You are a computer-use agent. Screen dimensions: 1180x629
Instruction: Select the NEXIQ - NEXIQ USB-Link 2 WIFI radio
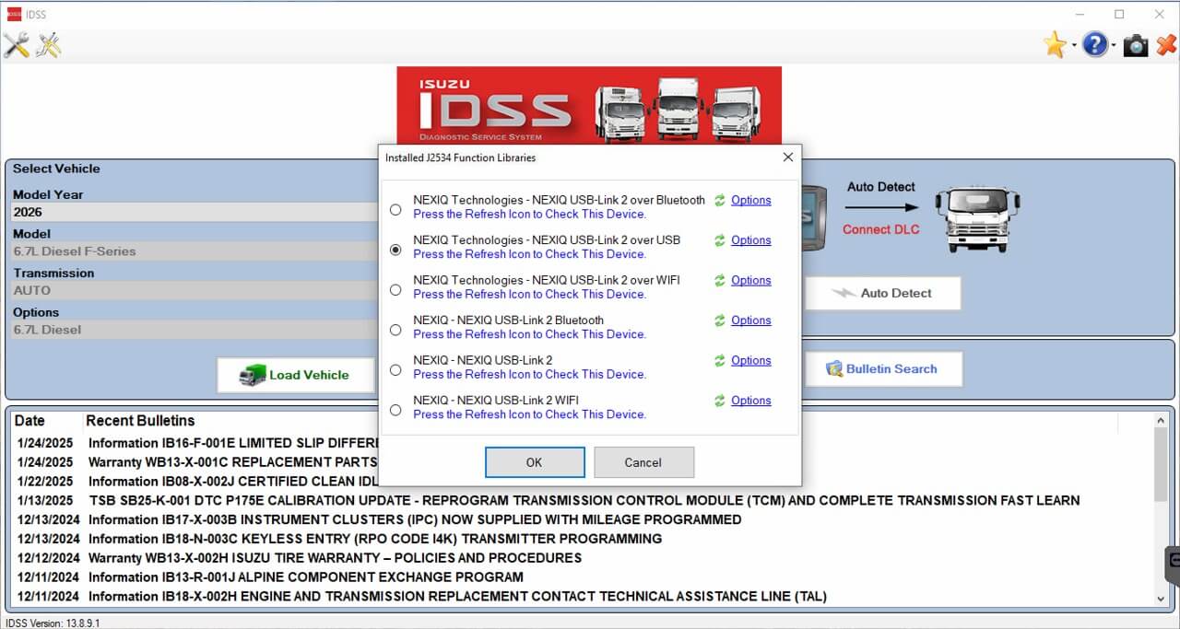(395, 410)
